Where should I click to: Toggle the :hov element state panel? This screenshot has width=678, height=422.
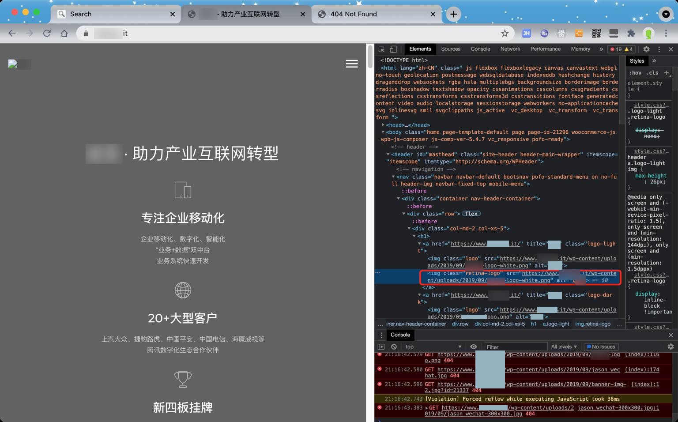[x=635, y=73]
